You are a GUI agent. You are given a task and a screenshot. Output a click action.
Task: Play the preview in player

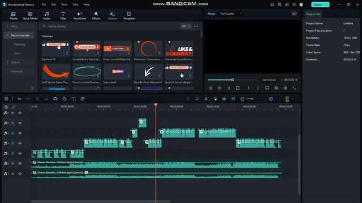click(x=219, y=88)
